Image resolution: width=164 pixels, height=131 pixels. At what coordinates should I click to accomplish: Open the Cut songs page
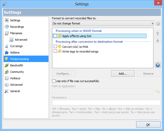pos(26,46)
